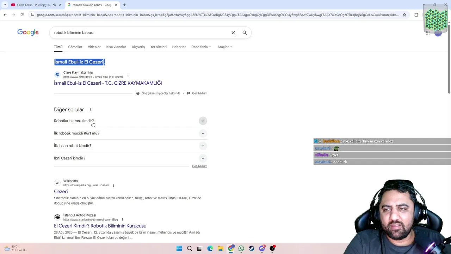Open the weather widget showing 10°C
The height and width of the screenshot is (254, 451).
[x=16, y=248]
